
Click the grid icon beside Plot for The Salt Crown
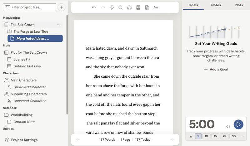click(6, 52)
